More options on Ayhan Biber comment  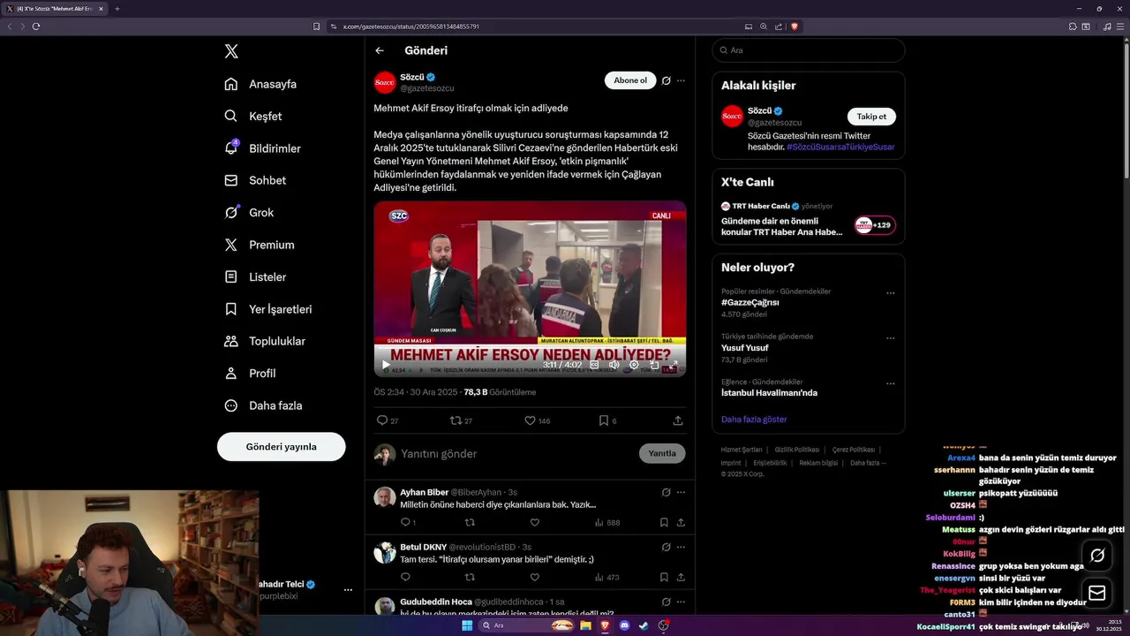click(x=681, y=492)
